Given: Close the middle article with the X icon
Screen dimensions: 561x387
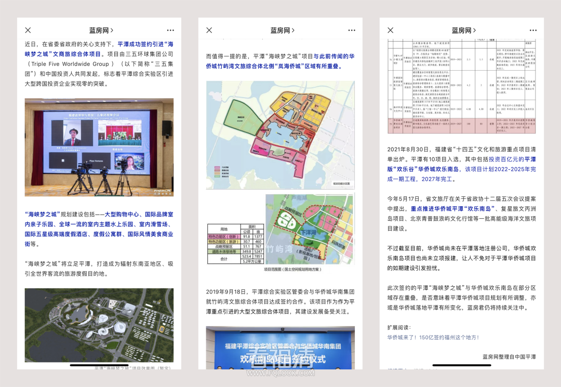Looking at the screenshot, I should [x=209, y=31].
